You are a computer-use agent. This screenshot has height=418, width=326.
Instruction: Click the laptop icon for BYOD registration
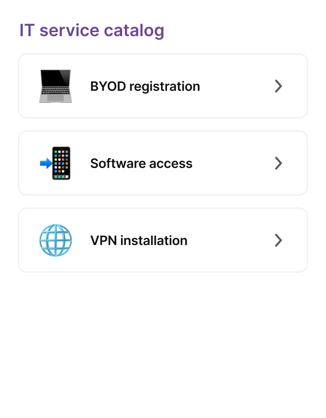(x=55, y=86)
